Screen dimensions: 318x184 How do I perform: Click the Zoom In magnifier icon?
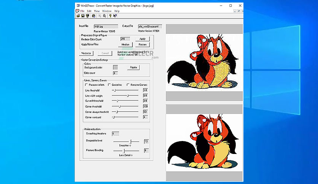[x=100, y=16]
